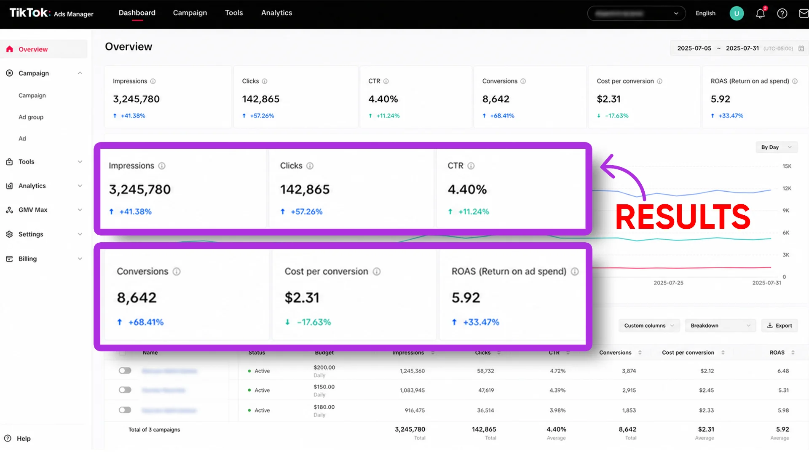Toggle the switch for the $200.00 budget campaign

125,371
